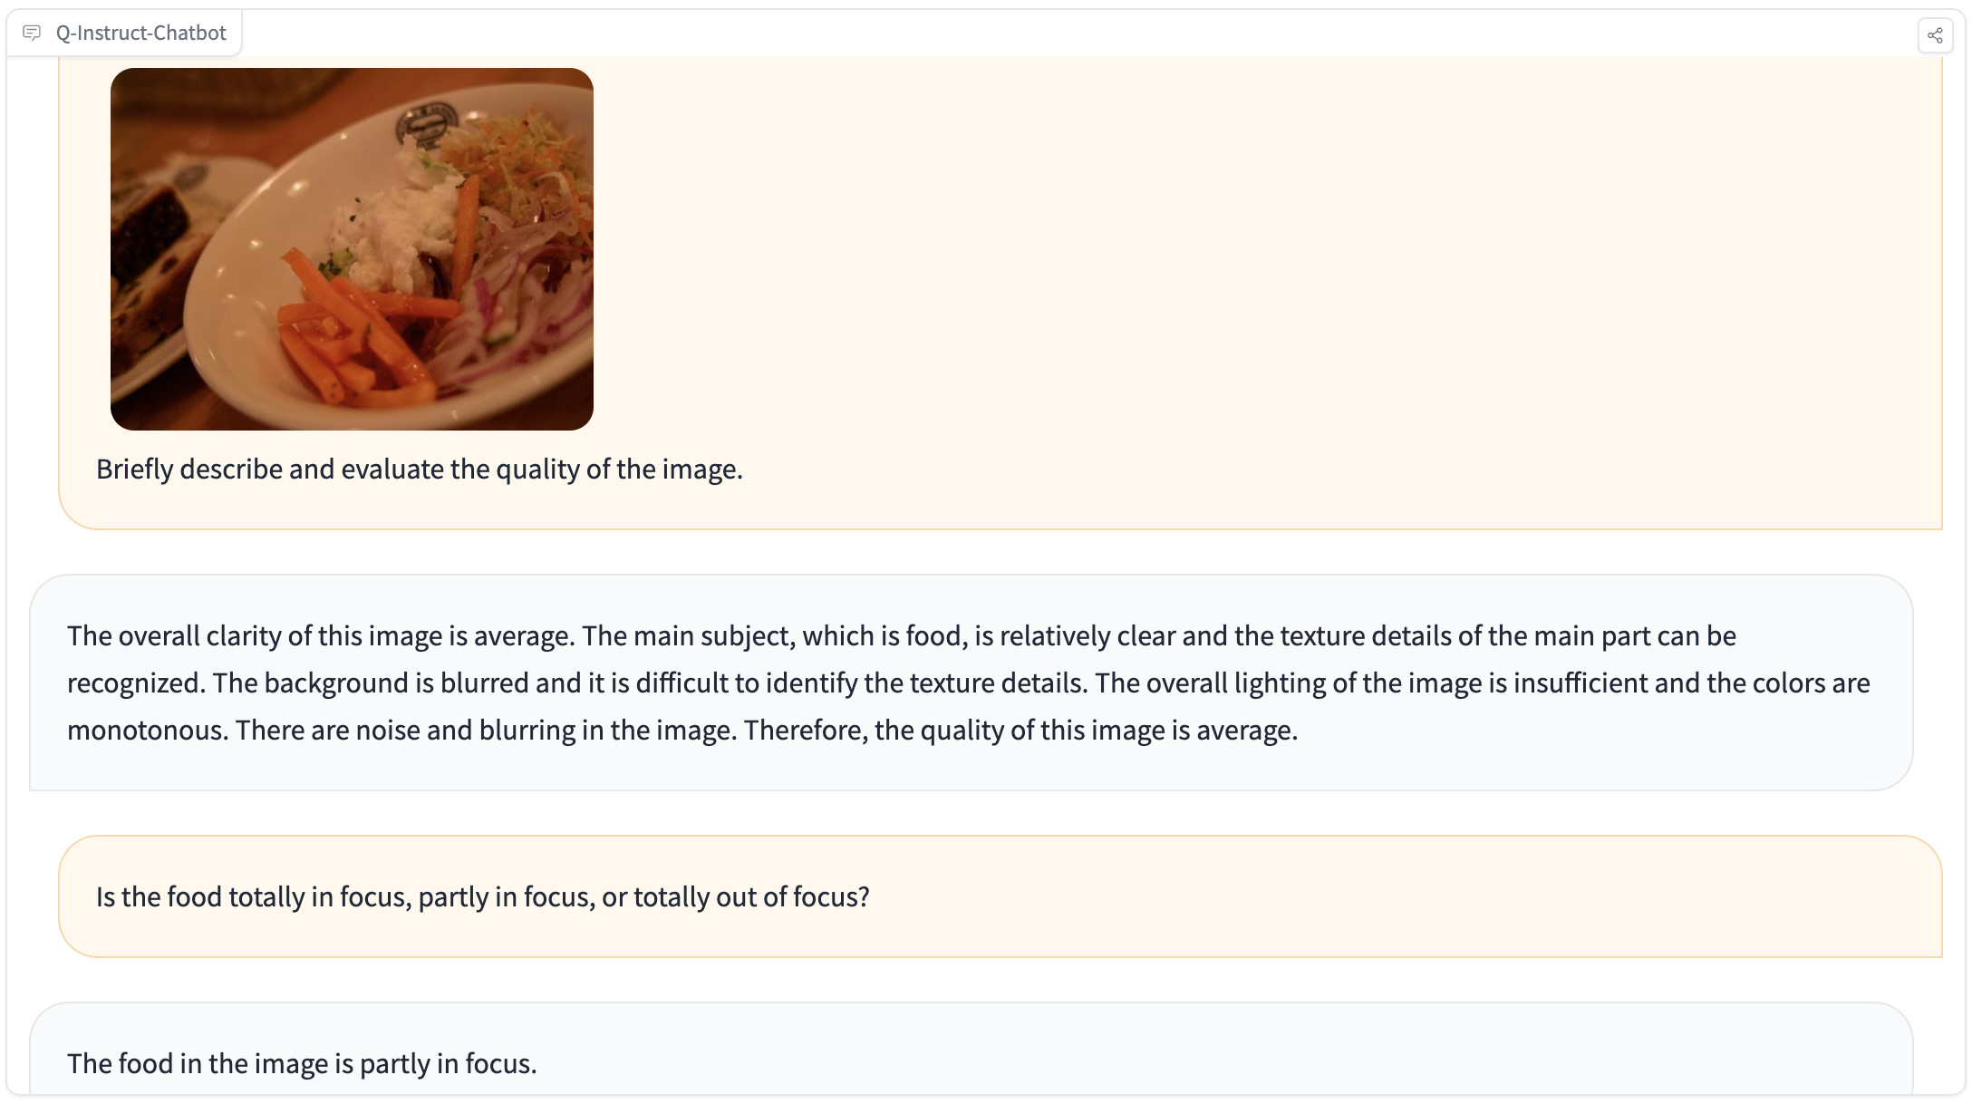Click the sentence 'The overall clarity of this image is average'
Image resolution: width=1972 pixels, height=1104 pixels.
click(321, 635)
